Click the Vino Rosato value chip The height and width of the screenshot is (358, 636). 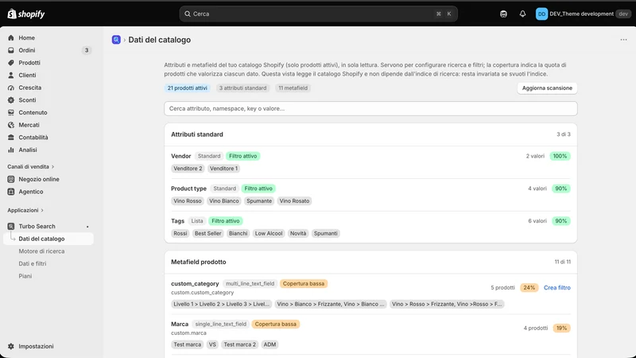[x=294, y=201]
